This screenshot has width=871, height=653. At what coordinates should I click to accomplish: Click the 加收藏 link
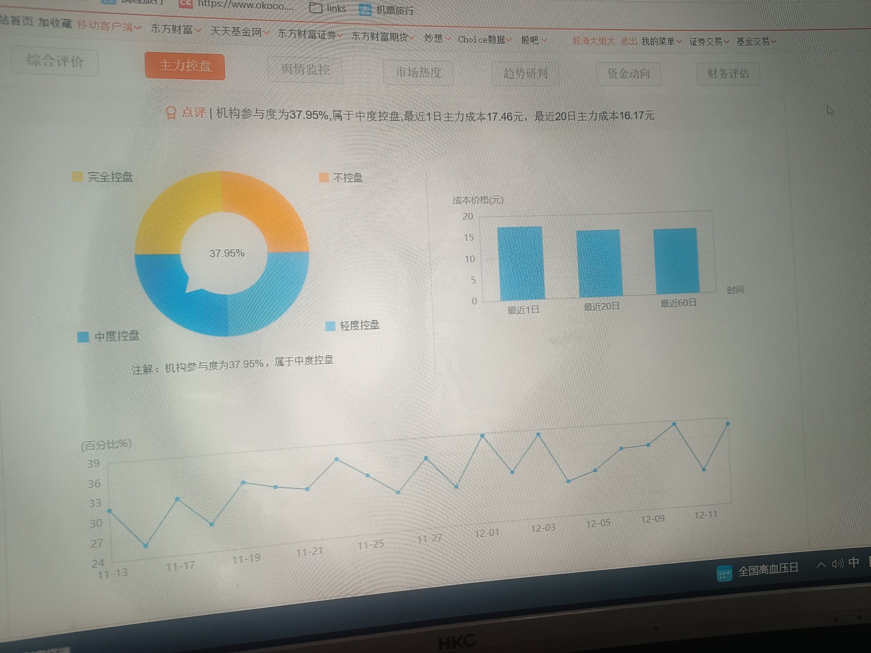55,23
